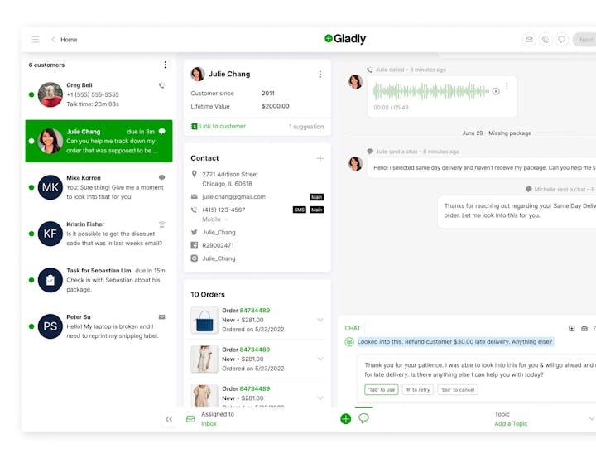The width and height of the screenshot is (596, 463).
Task: Open the hamburger menu icon
Action: tap(36, 40)
